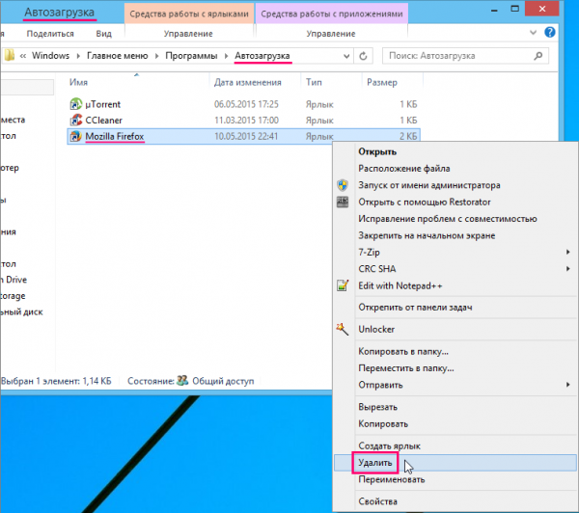The image size is (579, 513).
Task: Choose Исправление проблем с совместимостью
Action: pos(448,219)
